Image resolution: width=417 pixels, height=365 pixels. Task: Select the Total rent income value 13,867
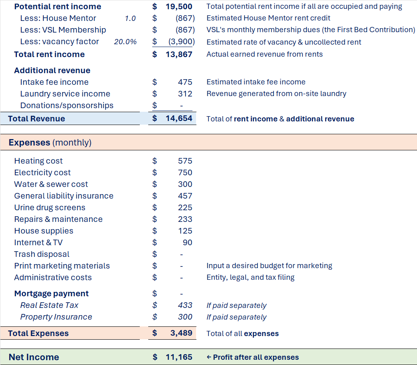(179, 54)
